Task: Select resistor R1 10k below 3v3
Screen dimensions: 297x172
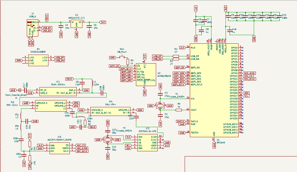Action: [30, 144]
